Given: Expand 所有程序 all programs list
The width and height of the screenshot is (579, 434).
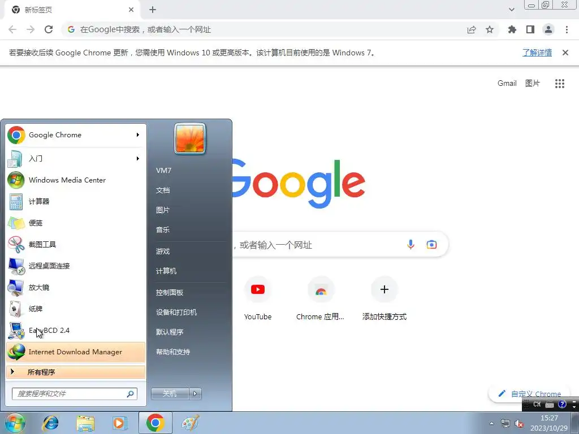Looking at the screenshot, I should pos(75,372).
